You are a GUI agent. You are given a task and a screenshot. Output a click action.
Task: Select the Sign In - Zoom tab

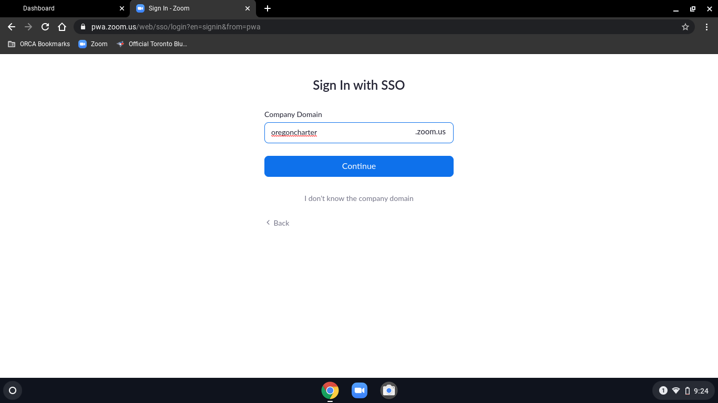193,8
